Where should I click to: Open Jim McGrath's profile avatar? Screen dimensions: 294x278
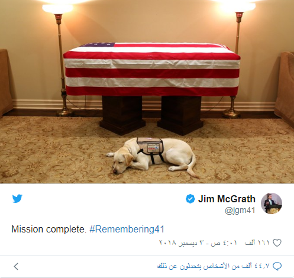coord(272,203)
